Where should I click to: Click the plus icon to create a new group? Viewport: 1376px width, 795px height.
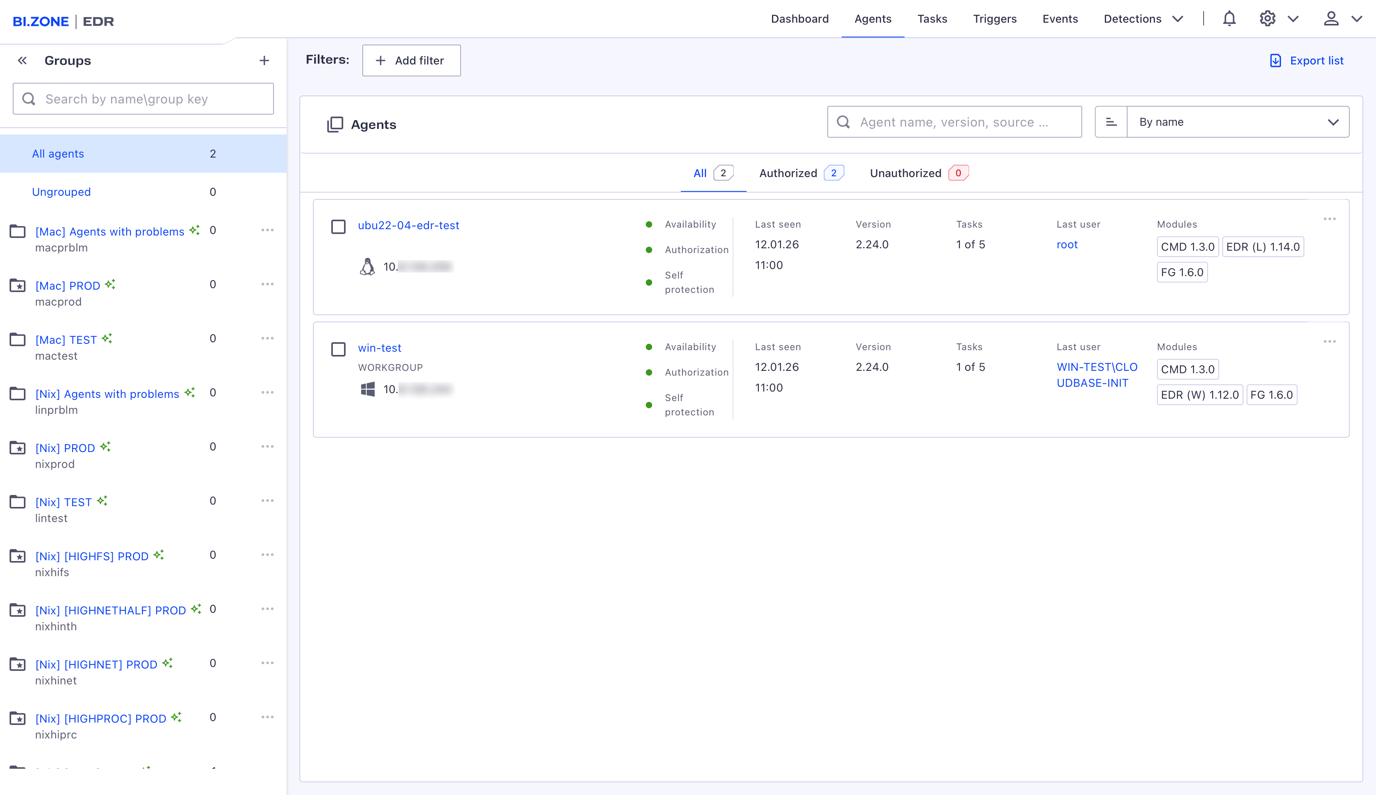click(264, 60)
